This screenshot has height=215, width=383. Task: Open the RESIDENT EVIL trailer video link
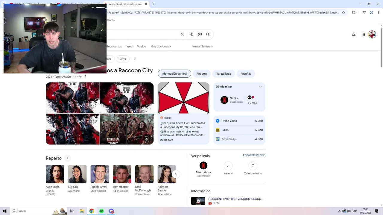pyautogui.click(x=236, y=199)
